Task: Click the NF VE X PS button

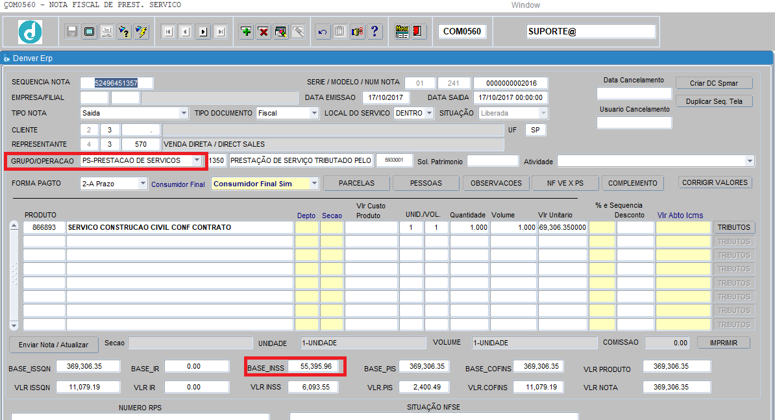Action: point(565,183)
